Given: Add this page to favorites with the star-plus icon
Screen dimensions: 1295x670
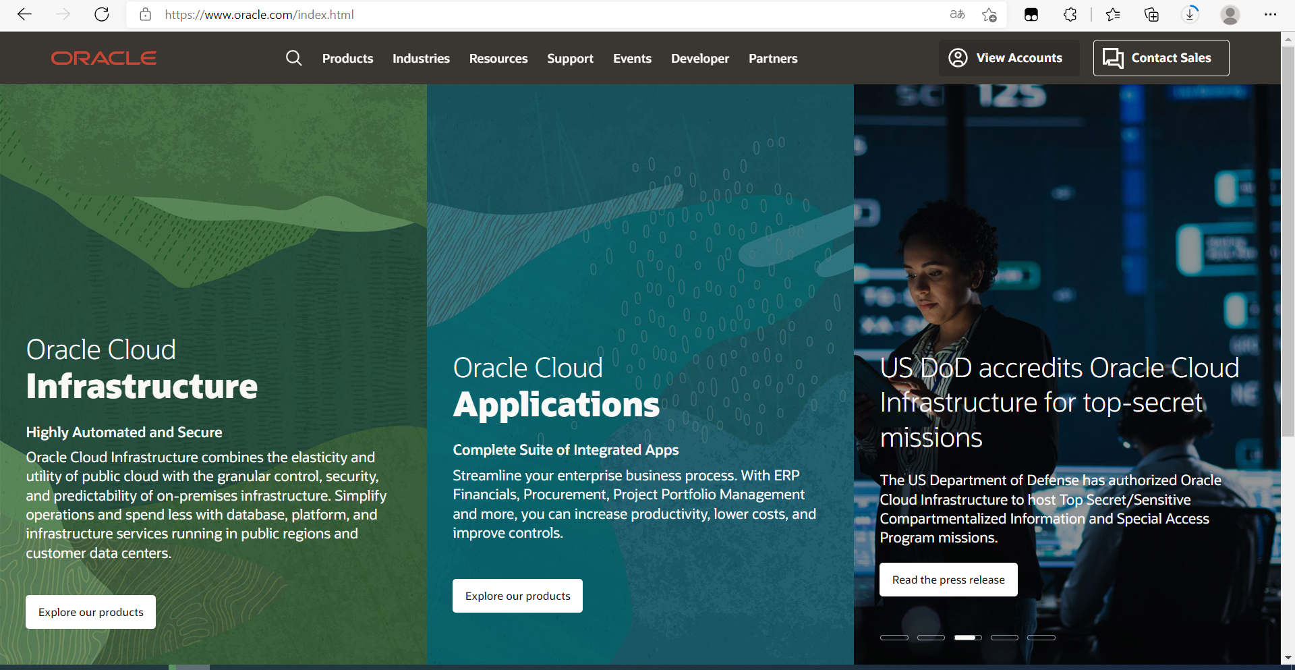Looking at the screenshot, I should (x=989, y=14).
